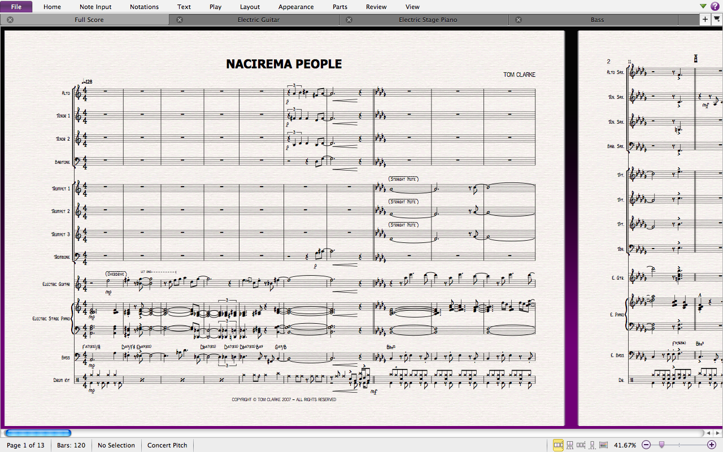Screen dimensions: 723x452
Task: Open the Text ribbon tab
Action: tap(184, 7)
